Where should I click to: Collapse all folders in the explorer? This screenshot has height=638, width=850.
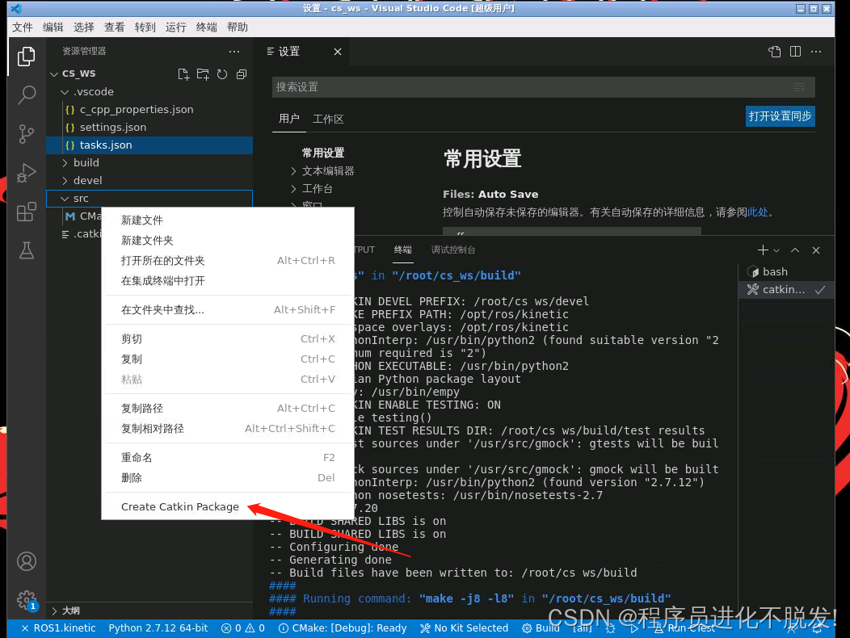242,74
